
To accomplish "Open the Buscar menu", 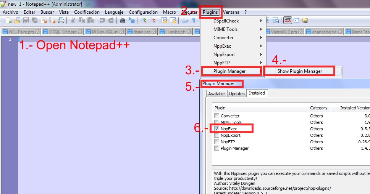I will pos(47,12).
